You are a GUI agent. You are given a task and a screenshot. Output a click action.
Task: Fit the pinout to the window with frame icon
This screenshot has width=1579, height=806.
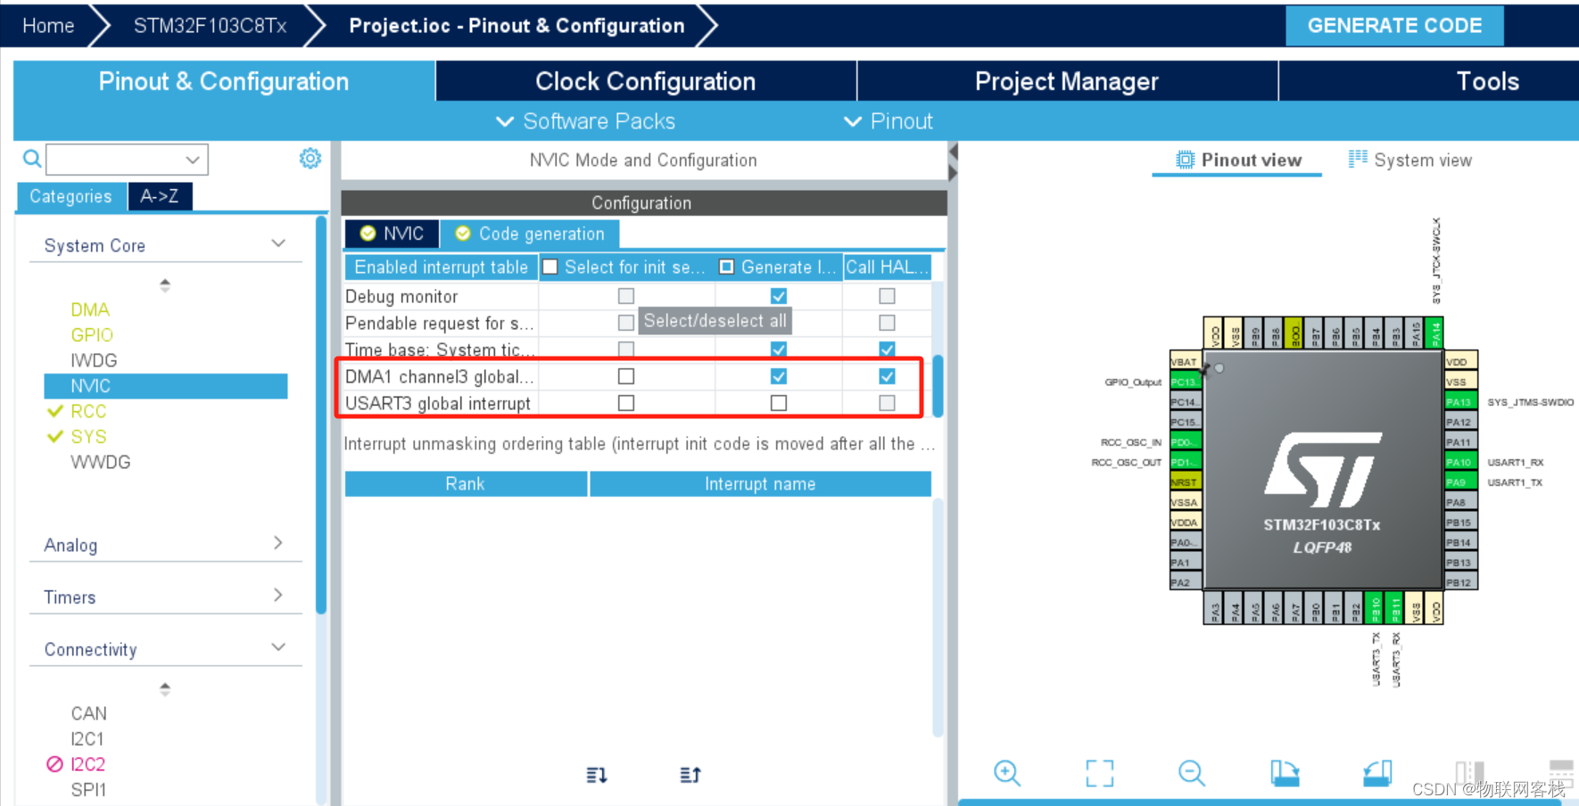pyautogui.click(x=1100, y=773)
